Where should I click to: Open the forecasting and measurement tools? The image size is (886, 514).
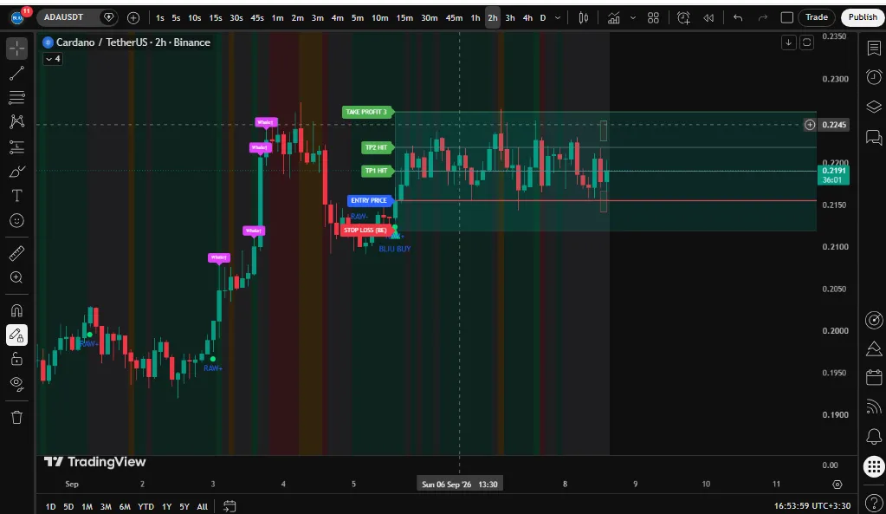(17, 147)
